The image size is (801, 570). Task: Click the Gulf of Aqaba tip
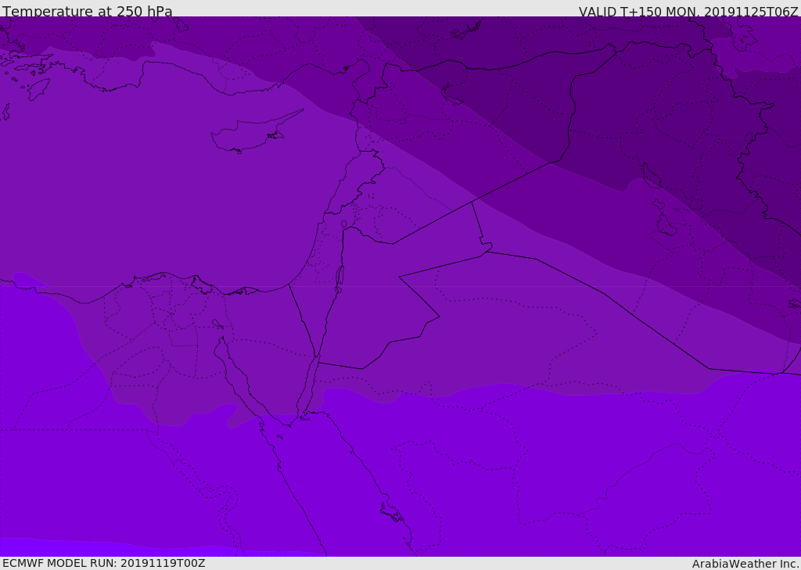point(318,359)
